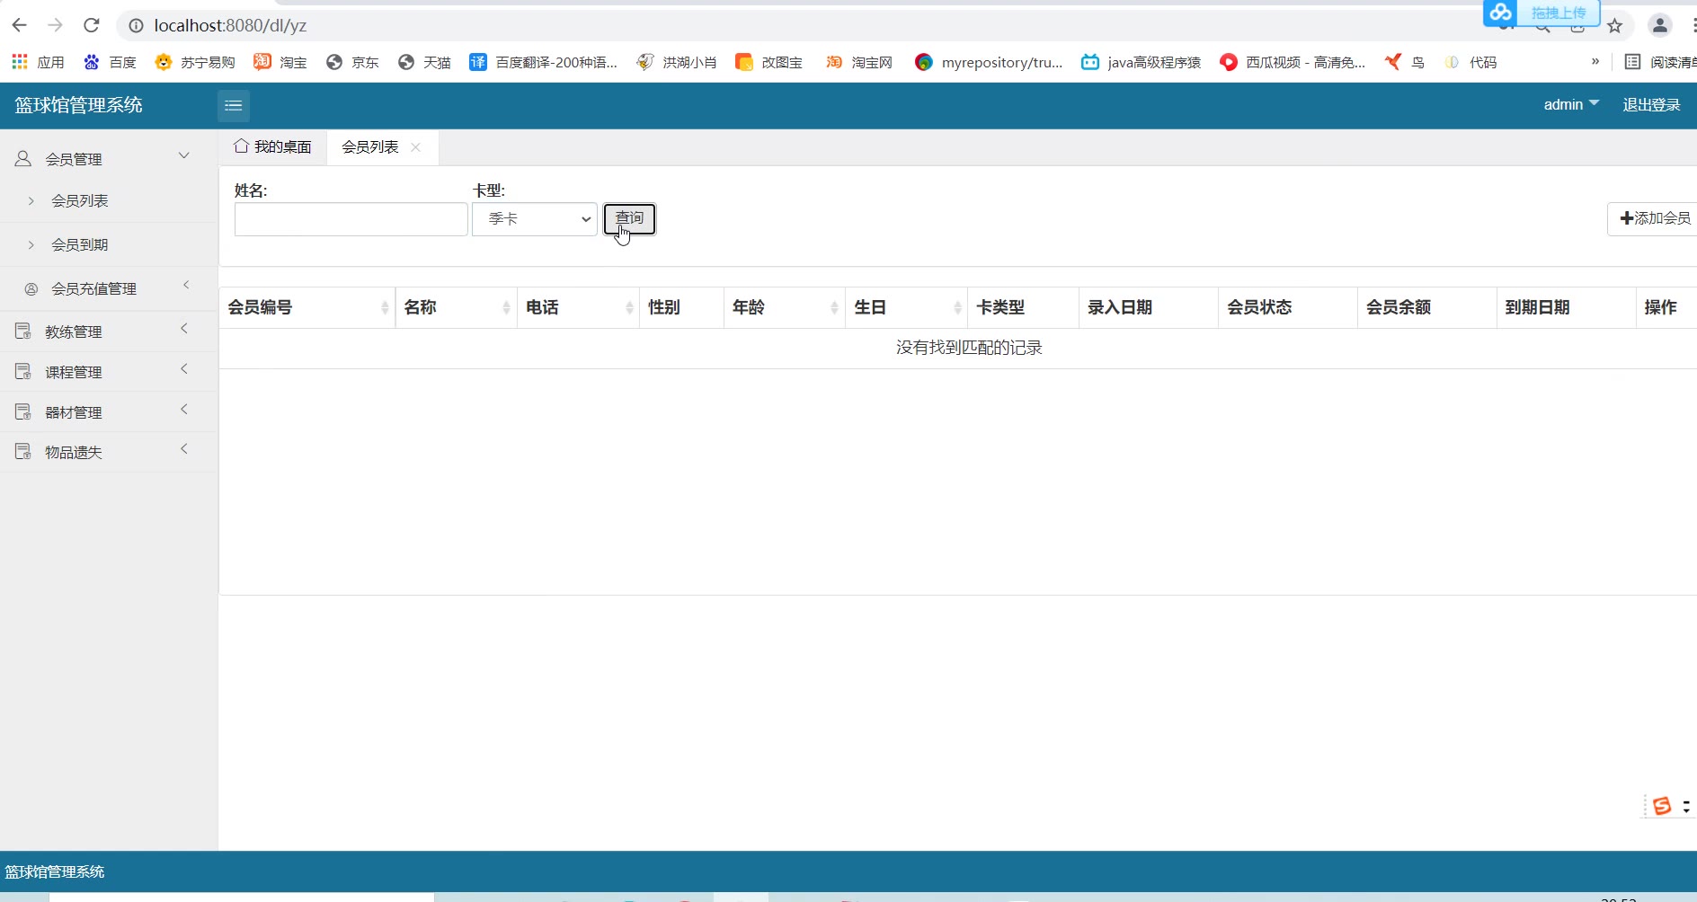Open the 卡型 dropdown showing 季卡
1697x902 pixels.
tap(535, 219)
